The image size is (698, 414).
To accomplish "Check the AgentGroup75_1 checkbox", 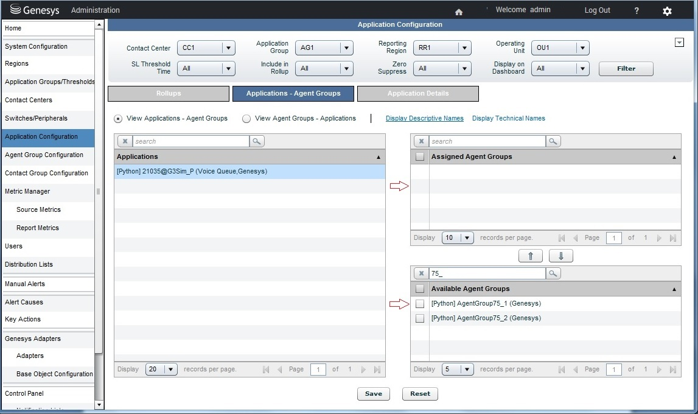I will point(420,304).
